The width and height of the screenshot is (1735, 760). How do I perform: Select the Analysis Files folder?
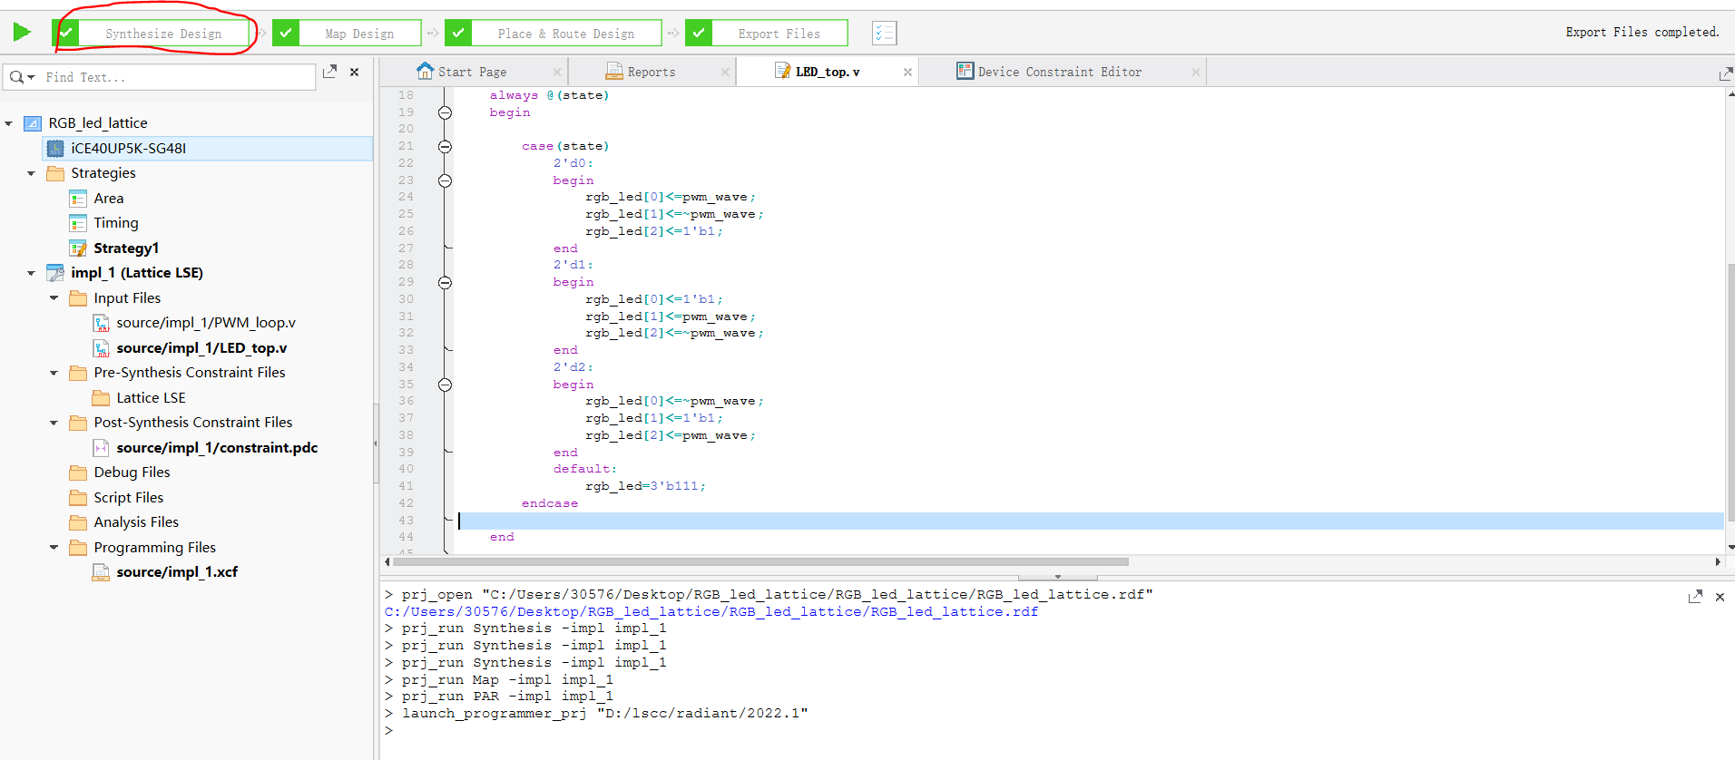(x=136, y=522)
